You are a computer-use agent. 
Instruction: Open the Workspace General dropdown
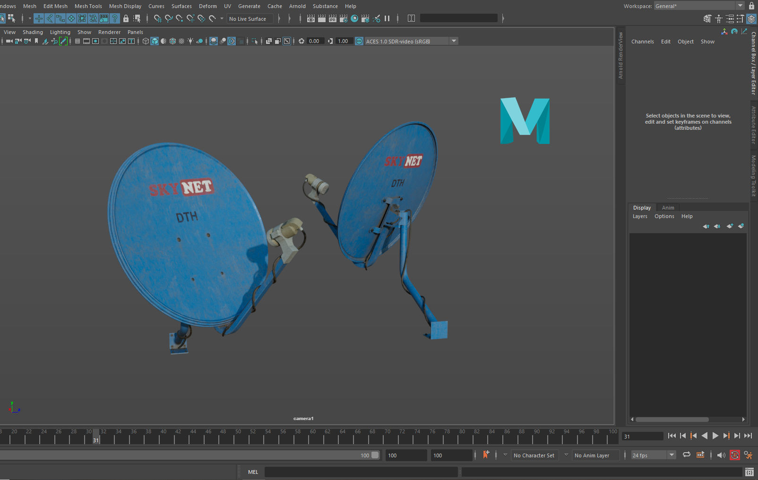coord(699,6)
